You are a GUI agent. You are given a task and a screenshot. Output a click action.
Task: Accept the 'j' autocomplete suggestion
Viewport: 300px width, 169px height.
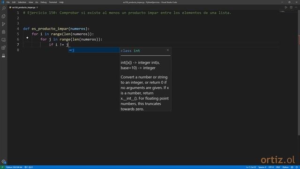94,50
